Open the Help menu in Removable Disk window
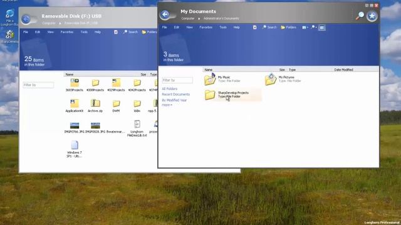The height and width of the screenshot is (225, 401). 98,32
